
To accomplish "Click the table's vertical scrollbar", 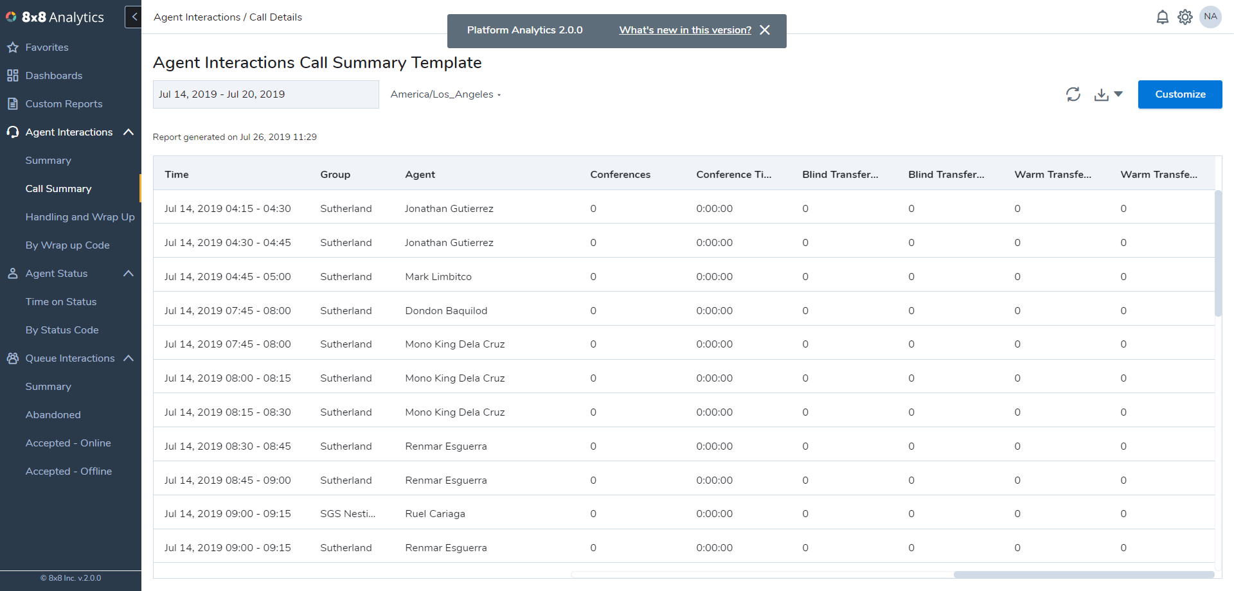I will pos(1218,253).
